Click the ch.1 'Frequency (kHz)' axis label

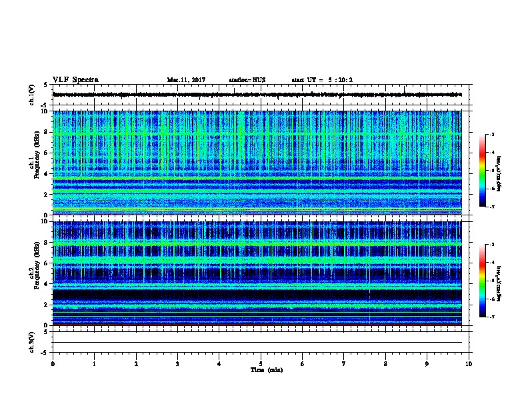point(37,155)
